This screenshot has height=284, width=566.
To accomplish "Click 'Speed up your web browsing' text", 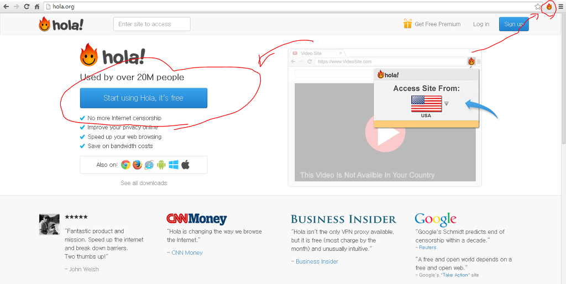I will tap(124, 137).
